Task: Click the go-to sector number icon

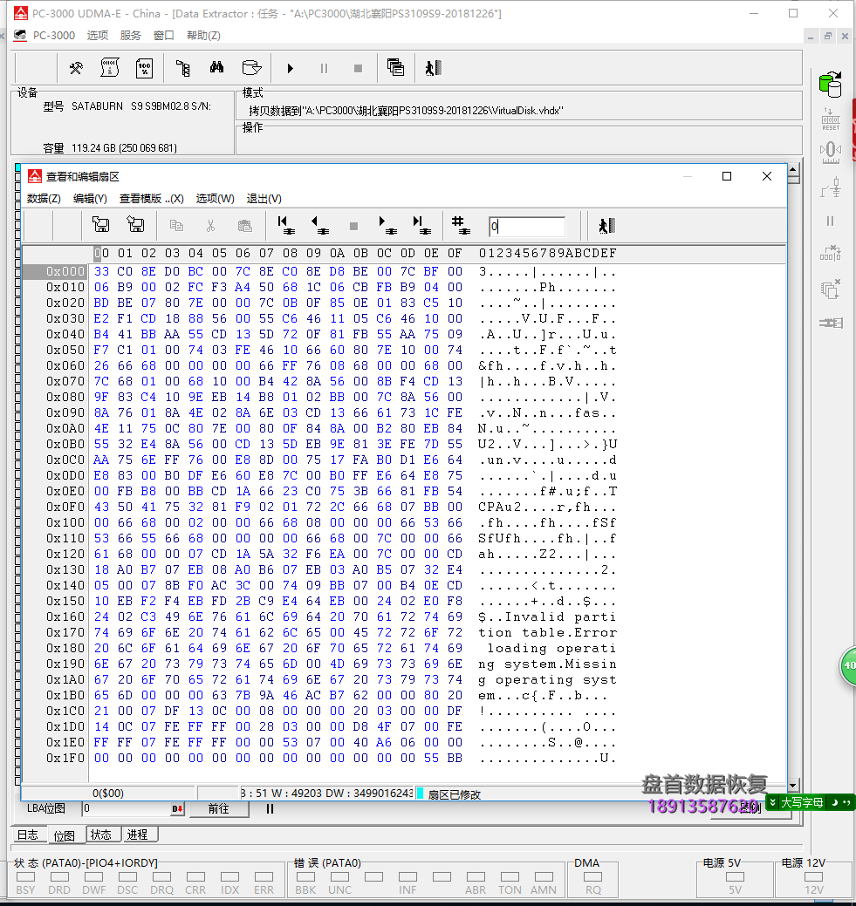Action: [461, 225]
